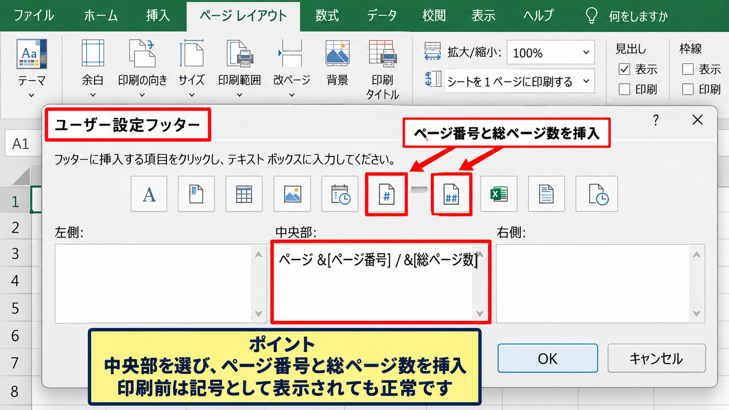This screenshot has width=729, height=410.
Task: Switch to the 挿入 tab
Action: [x=158, y=16]
